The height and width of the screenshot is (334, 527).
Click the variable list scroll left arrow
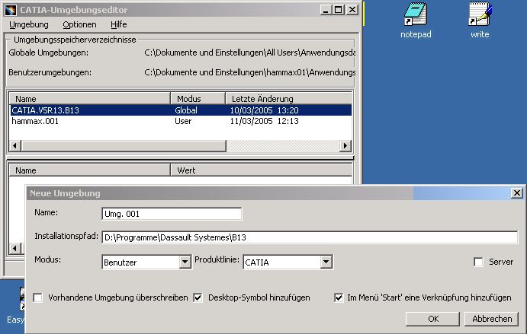pyautogui.click(x=14, y=249)
